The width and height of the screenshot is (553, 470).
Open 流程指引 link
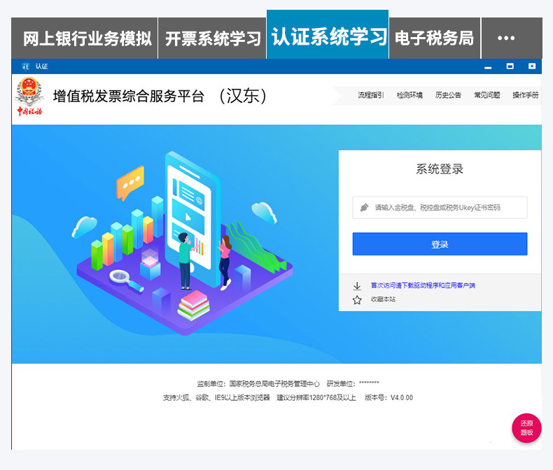[370, 95]
